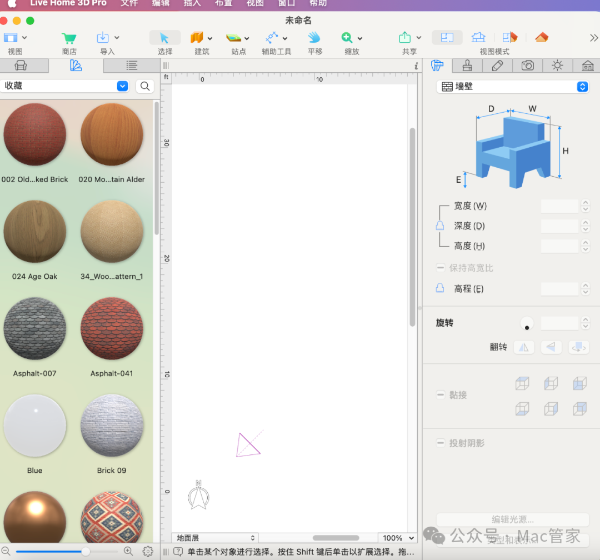Open the 商店 store cart icon

tap(69, 38)
